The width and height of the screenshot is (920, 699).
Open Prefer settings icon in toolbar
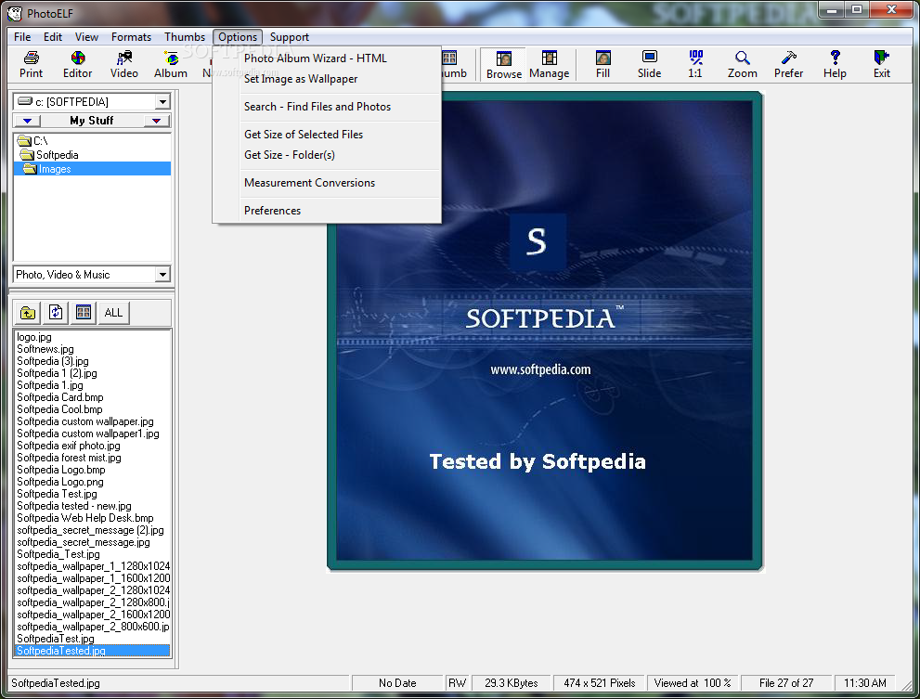[x=788, y=64]
